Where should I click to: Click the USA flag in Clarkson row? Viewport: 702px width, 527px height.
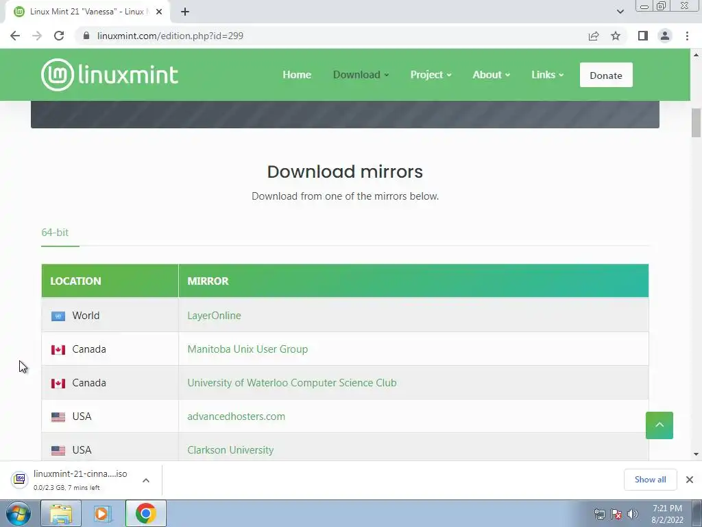(58, 450)
